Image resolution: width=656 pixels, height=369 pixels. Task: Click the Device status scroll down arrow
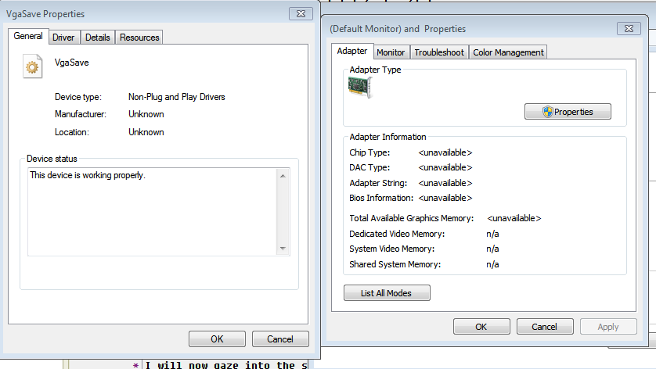pos(283,249)
